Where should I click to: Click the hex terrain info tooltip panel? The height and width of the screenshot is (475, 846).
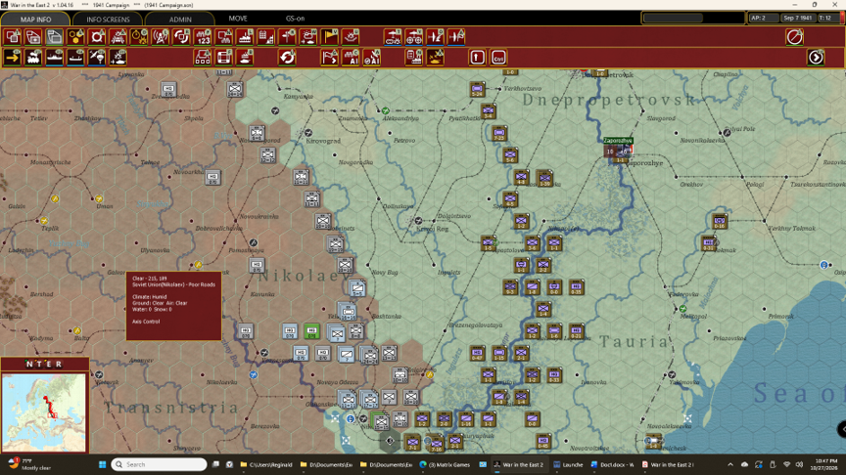tap(173, 306)
